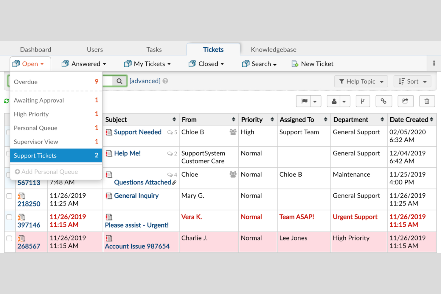The height and width of the screenshot is (294, 441).
Task: Open the Help Topic filter dropdown
Action: click(361, 81)
